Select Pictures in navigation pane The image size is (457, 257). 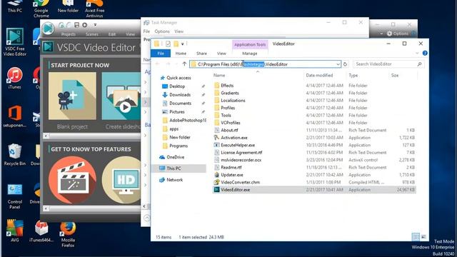[x=176, y=111]
